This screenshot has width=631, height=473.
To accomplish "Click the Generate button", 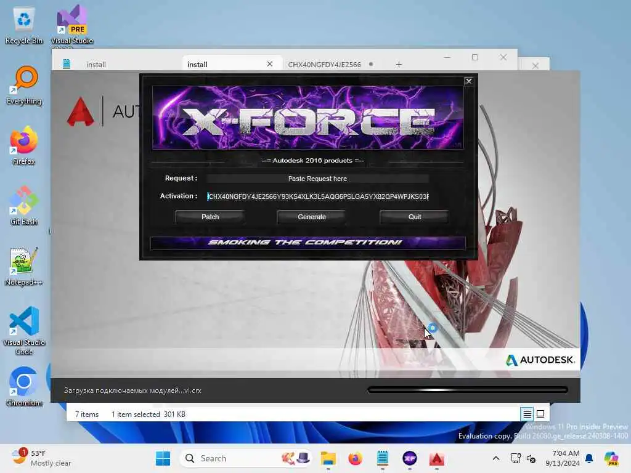I will pyautogui.click(x=312, y=217).
